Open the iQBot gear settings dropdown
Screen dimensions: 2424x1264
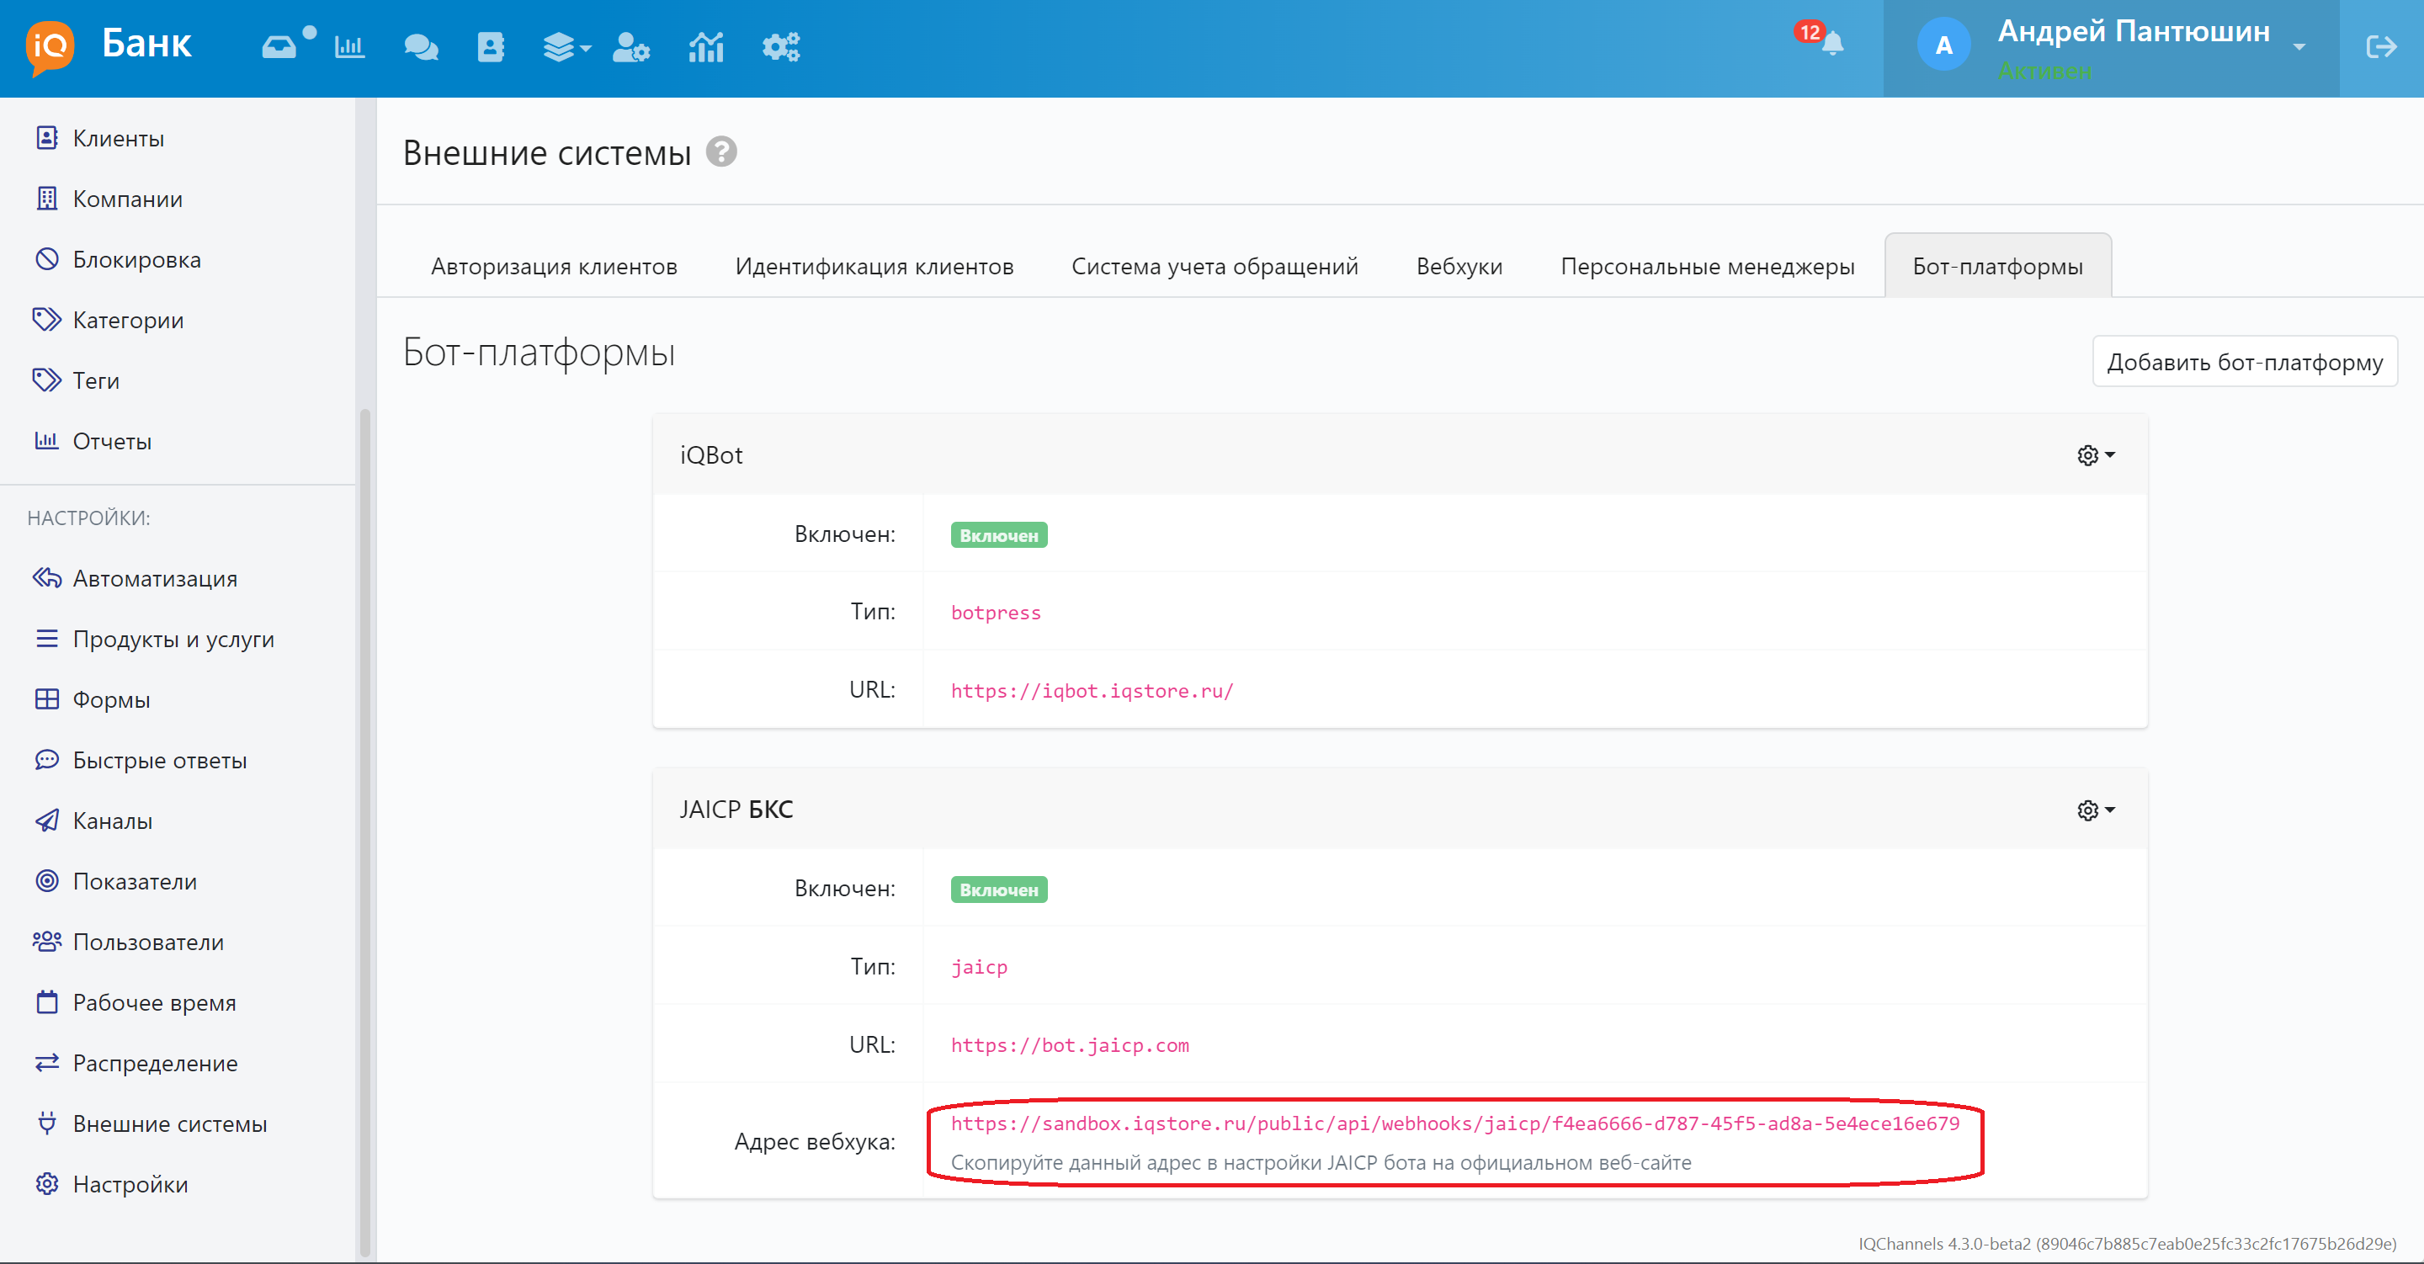point(2096,455)
